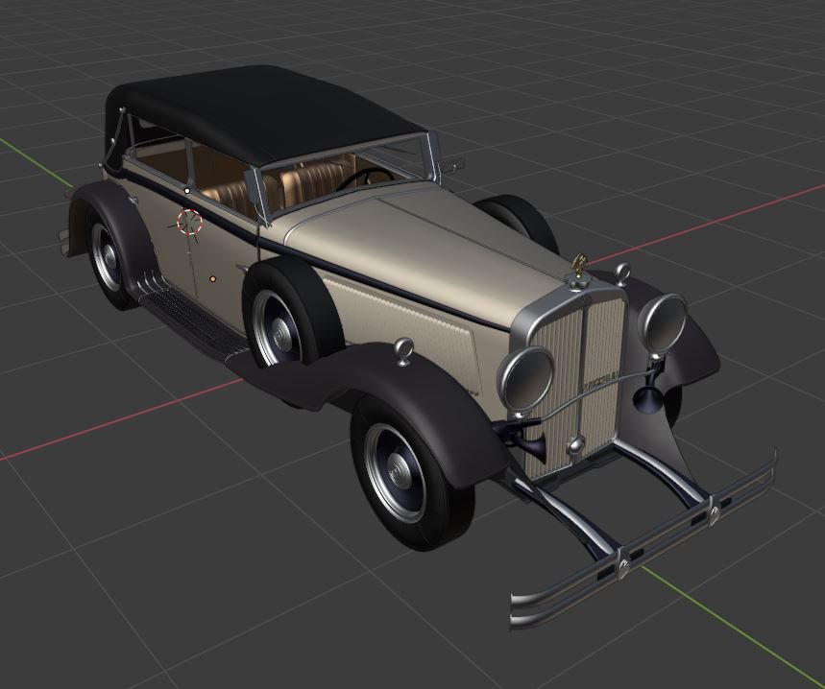Screen dimensions: 825x689
Task: Click the white dot on the window sill
Action: click(x=186, y=191)
